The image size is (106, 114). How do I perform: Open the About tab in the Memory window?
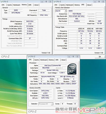[36, 5]
